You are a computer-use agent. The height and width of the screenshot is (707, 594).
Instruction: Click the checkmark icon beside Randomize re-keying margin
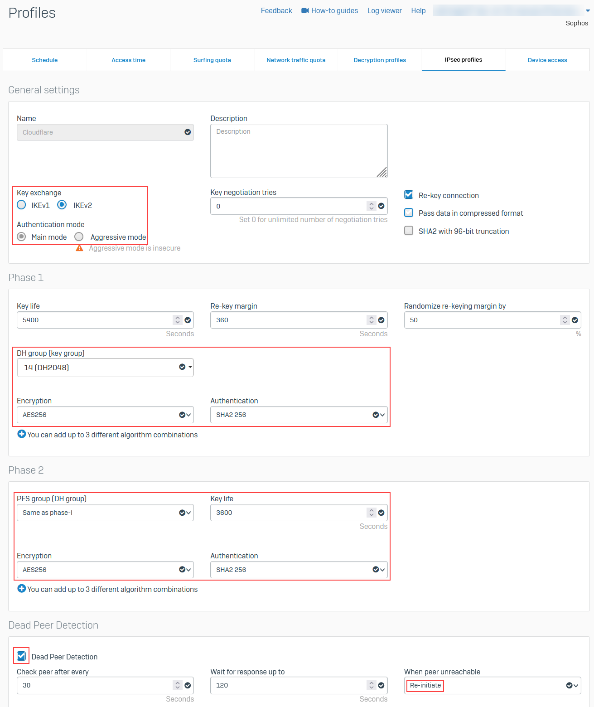(x=575, y=320)
